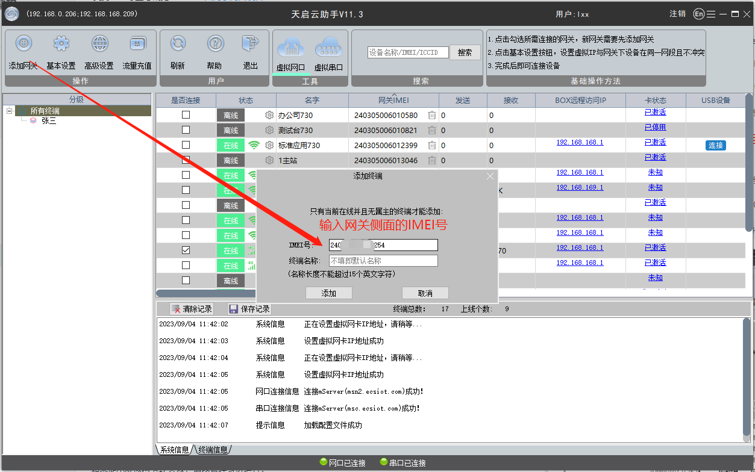Click the 搜索 search button

(x=465, y=52)
